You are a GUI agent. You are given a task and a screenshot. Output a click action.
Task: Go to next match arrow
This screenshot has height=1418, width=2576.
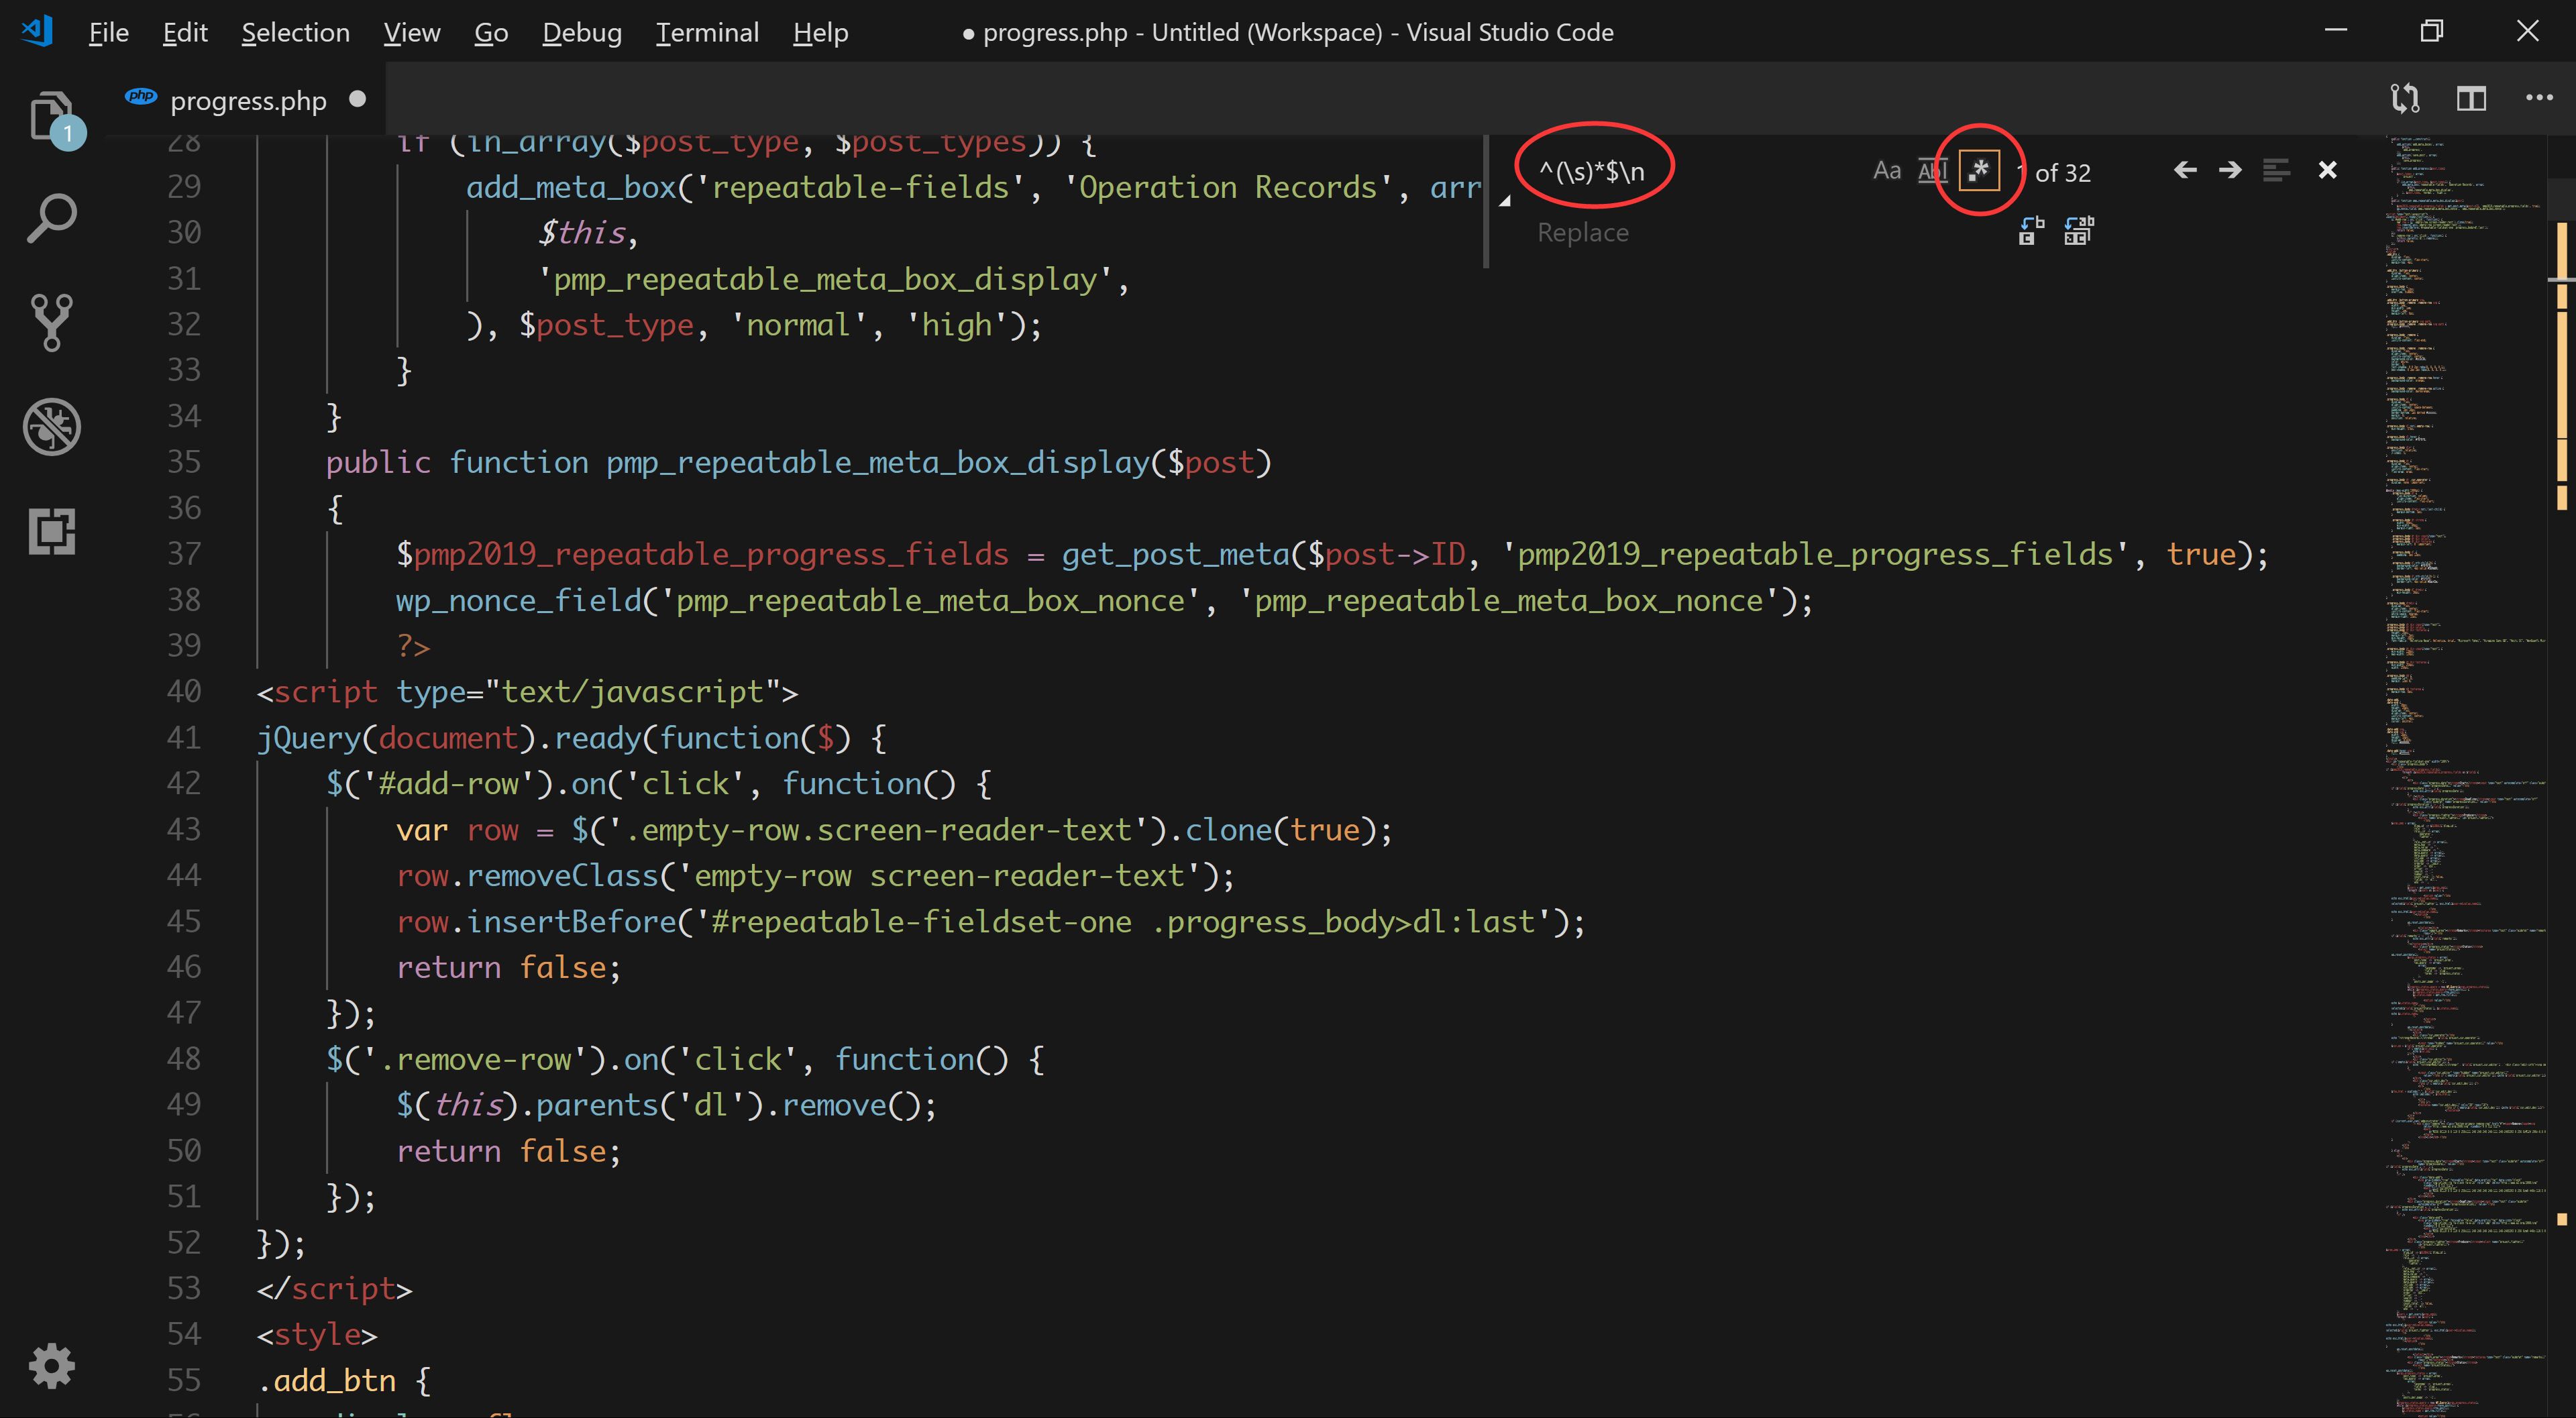click(x=2230, y=171)
